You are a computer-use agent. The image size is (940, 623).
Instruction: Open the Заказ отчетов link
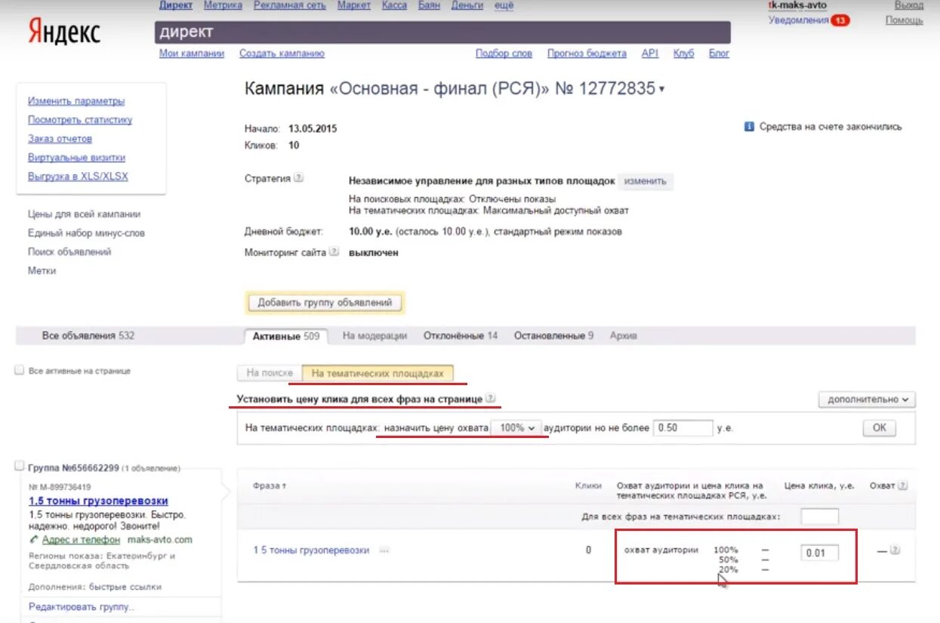60,139
